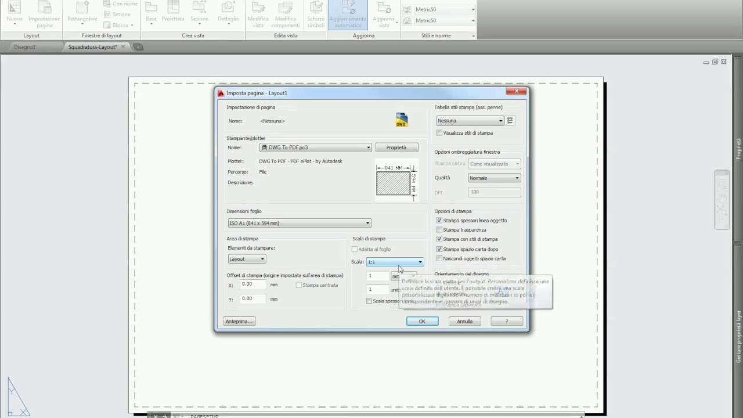Click the ? help button
The width and height of the screenshot is (743, 418).
[506, 321]
